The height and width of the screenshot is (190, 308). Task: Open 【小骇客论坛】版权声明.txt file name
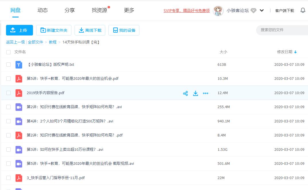50,64
